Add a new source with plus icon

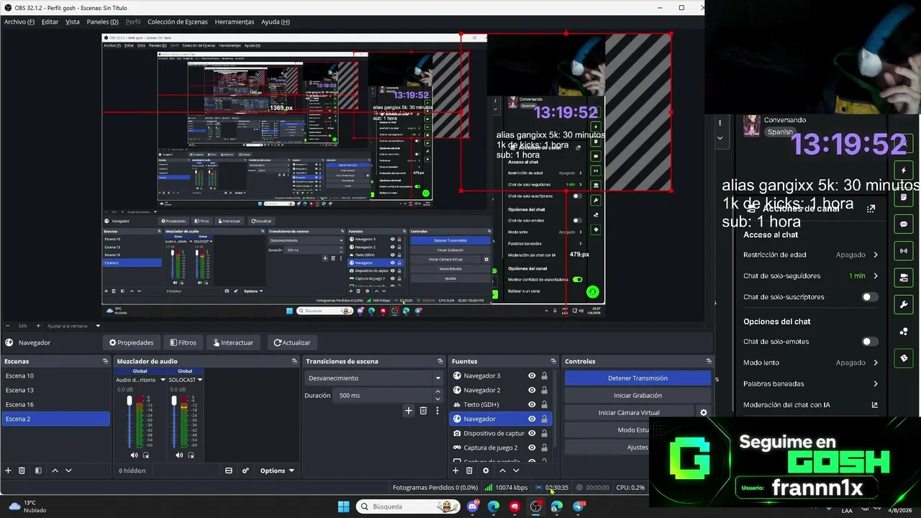[455, 471]
